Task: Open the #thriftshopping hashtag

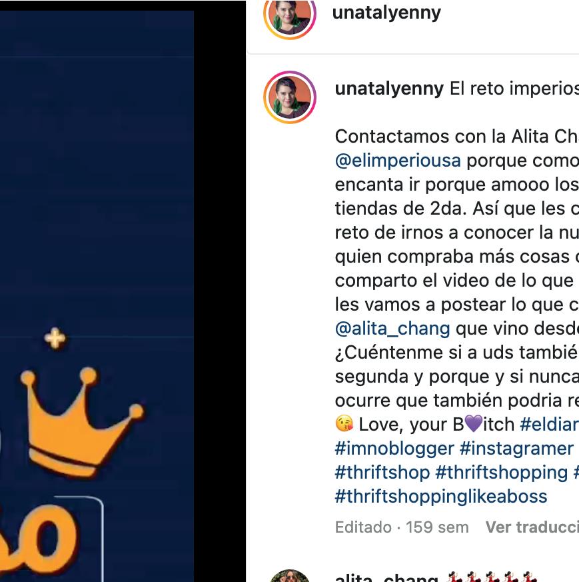Action: coord(502,473)
